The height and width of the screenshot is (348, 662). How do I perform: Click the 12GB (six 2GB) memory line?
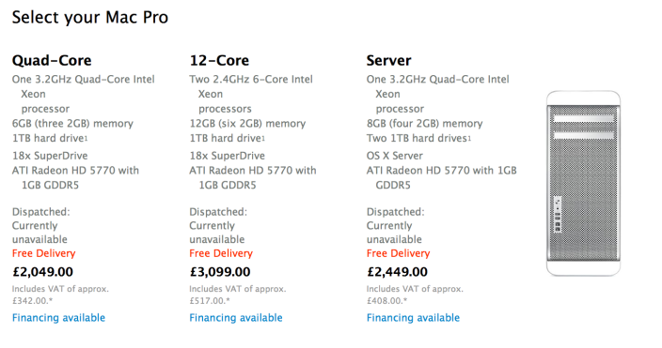tap(247, 124)
